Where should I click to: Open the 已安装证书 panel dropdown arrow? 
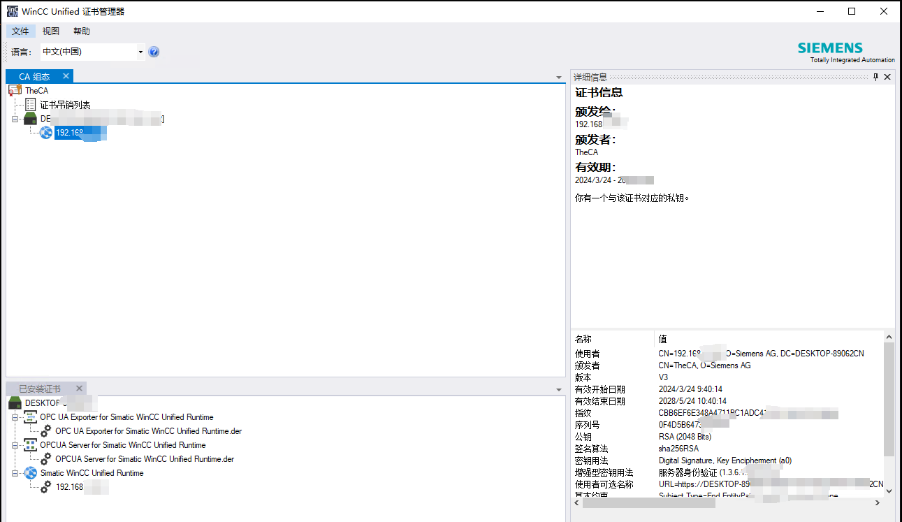[x=559, y=390]
